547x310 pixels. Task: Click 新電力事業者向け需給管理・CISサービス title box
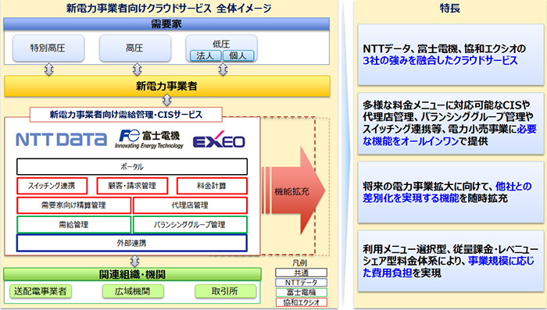tap(126, 114)
